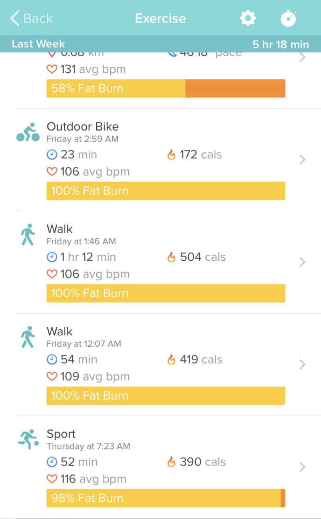Expand Outdoor Bike details chevron
Viewport: 321px width, 519px height.
click(303, 160)
